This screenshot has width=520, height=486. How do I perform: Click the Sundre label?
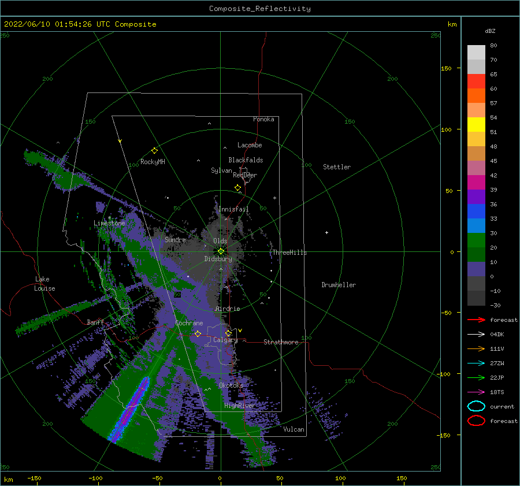coord(175,239)
